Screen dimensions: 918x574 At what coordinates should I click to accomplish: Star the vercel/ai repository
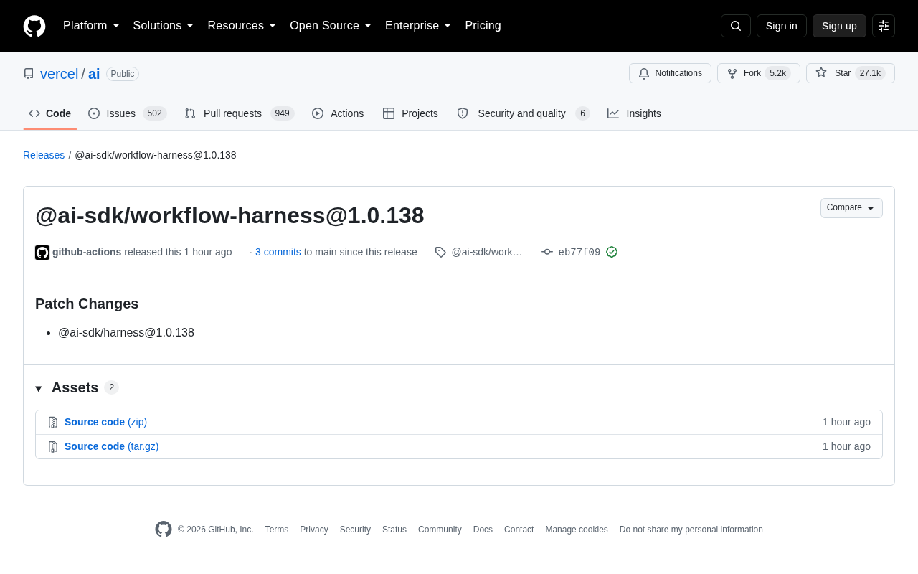coord(851,73)
